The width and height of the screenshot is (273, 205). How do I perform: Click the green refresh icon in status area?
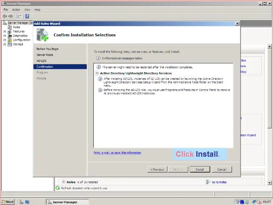tap(58, 188)
